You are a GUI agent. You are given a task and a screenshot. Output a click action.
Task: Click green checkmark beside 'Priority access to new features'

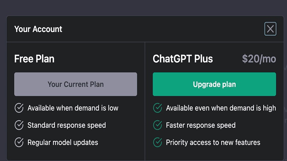157,142
